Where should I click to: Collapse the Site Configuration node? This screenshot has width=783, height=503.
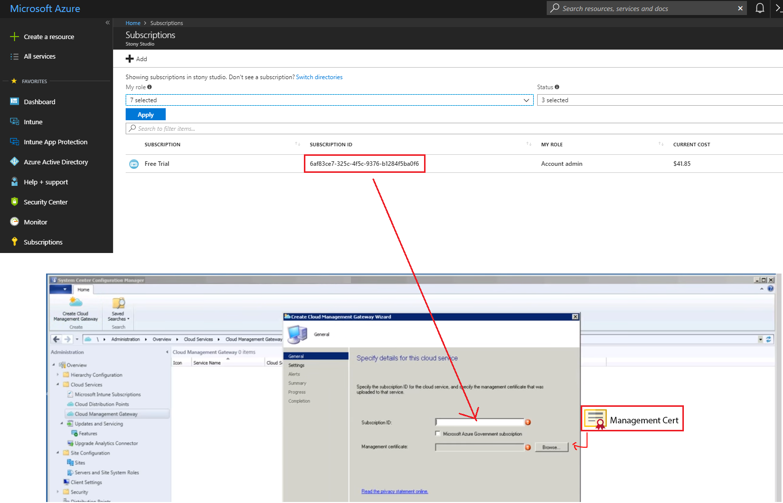58,453
